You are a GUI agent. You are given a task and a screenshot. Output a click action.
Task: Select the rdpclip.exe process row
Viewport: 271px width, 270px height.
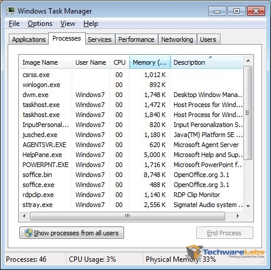[x=131, y=195]
